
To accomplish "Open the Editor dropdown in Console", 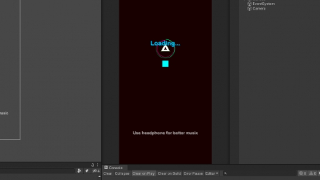I will [212, 173].
